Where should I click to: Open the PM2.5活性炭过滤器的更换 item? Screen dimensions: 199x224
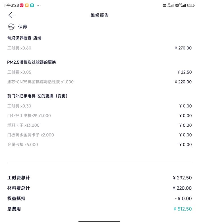(x=32, y=62)
